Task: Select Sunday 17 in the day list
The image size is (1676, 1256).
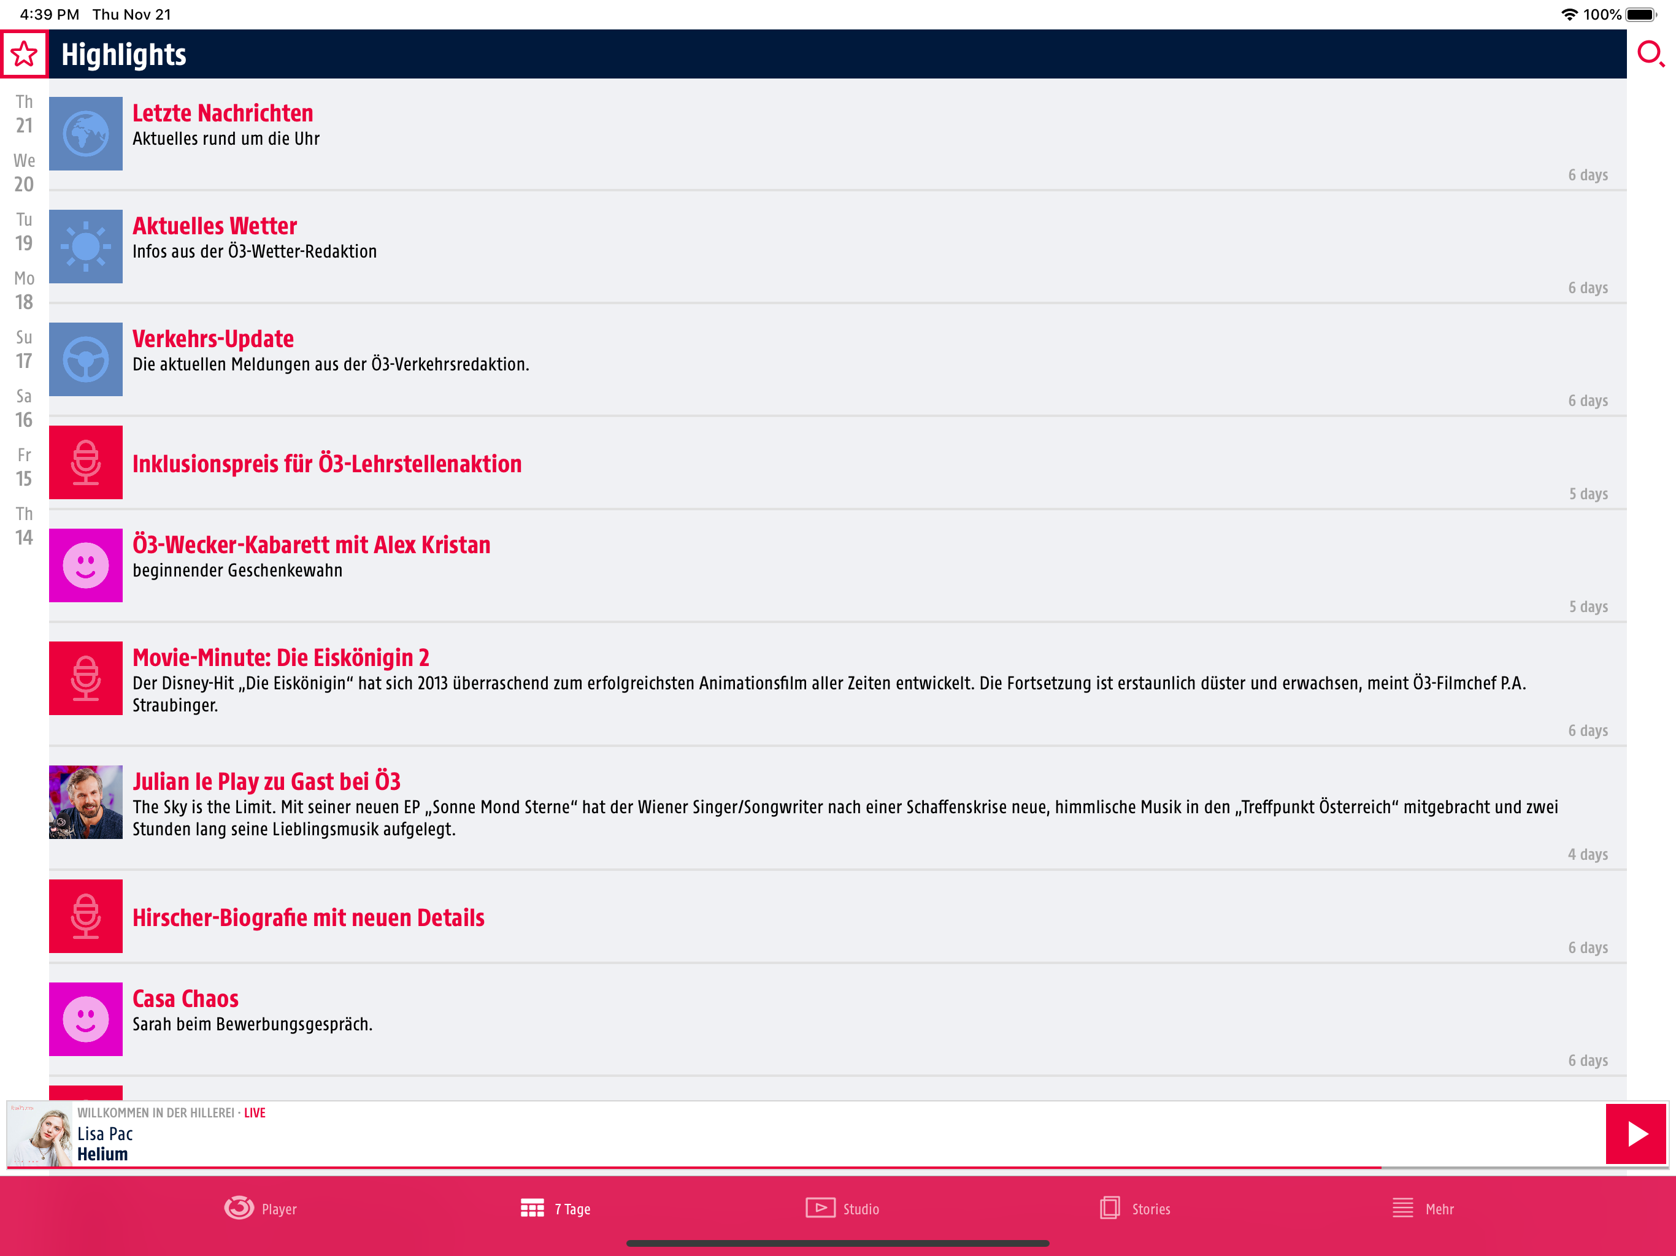Action: coord(25,349)
